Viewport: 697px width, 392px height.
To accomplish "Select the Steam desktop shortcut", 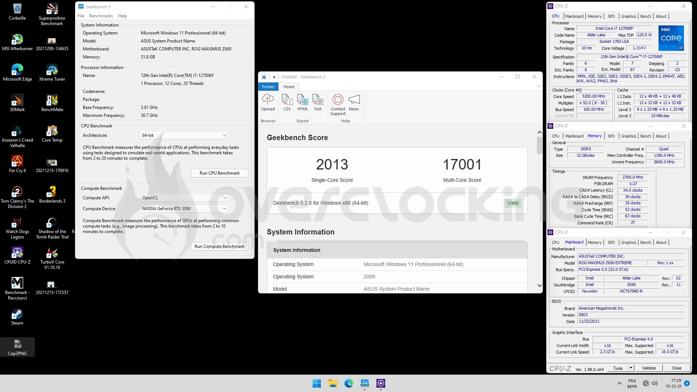I will click(x=17, y=317).
